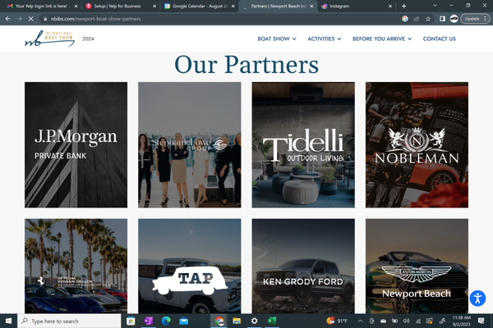Open the 91°F weather widget
493x328 pixels.
pos(337,321)
